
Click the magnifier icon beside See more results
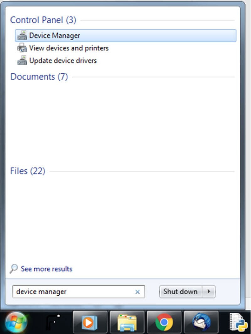click(x=14, y=269)
